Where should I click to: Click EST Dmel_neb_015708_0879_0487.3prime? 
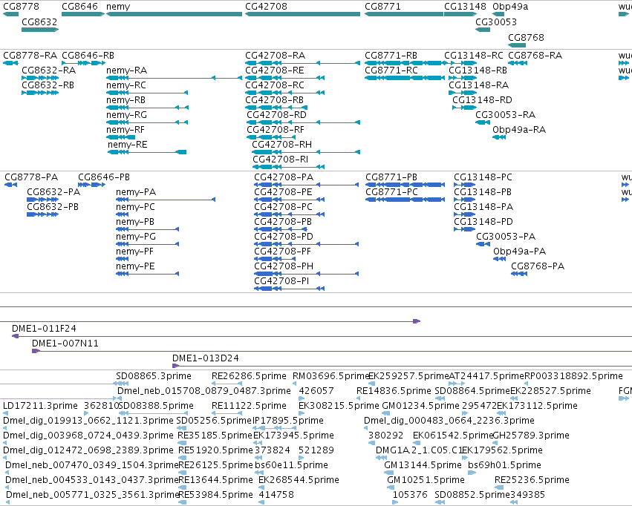204,391
